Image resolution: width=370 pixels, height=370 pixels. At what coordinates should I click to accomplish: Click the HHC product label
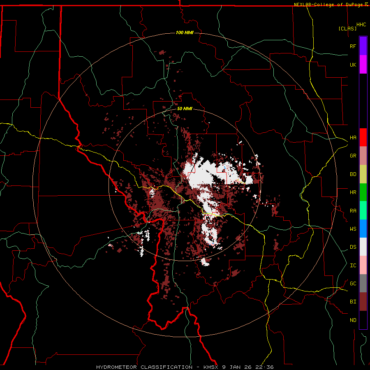(x=361, y=25)
